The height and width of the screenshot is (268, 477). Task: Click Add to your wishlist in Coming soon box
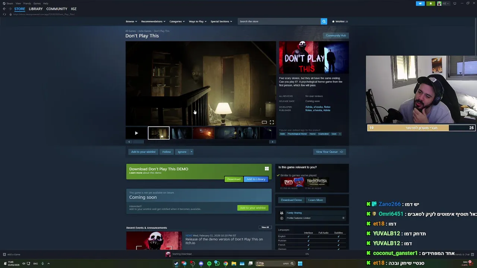click(253, 208)
